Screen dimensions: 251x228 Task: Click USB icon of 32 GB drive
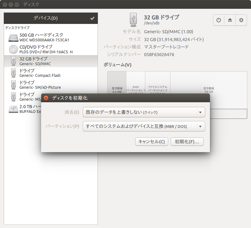pyautogui.click(x=13, y=61)
